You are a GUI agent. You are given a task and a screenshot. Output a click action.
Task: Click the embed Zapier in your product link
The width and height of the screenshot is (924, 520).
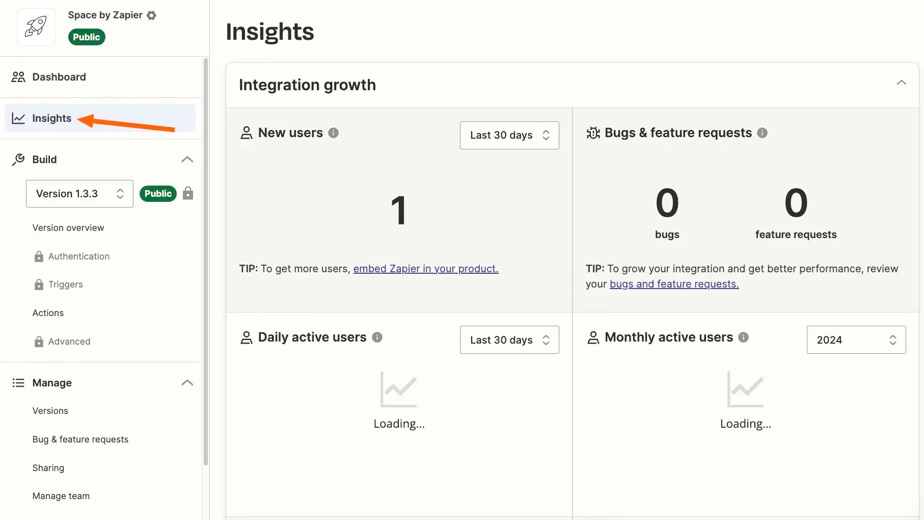pyautogui.click(x=426, y=268)
